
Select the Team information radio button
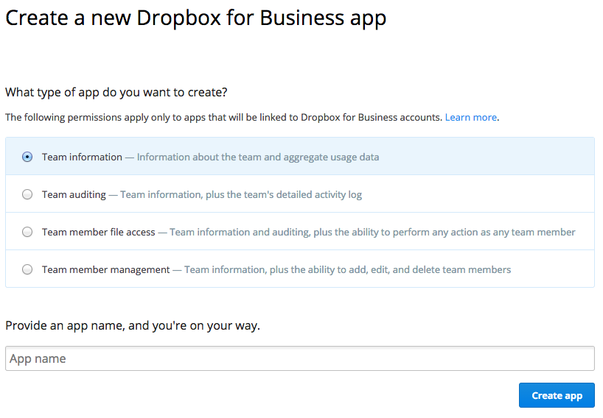tap(27, 157)
